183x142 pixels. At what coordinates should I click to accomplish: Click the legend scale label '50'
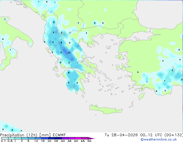(x=89, y=141)
